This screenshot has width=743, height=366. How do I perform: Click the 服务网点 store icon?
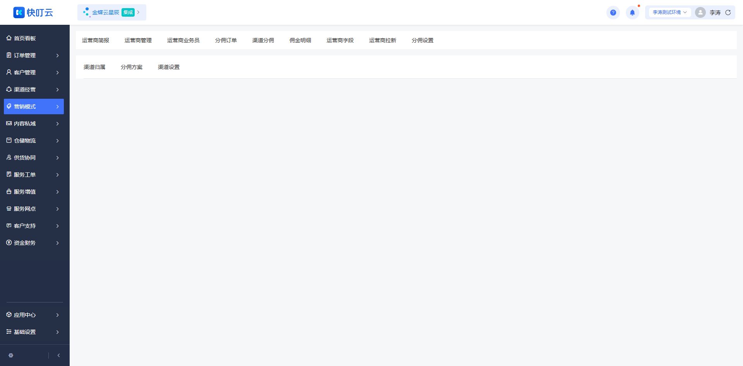(x=9, y=208)
